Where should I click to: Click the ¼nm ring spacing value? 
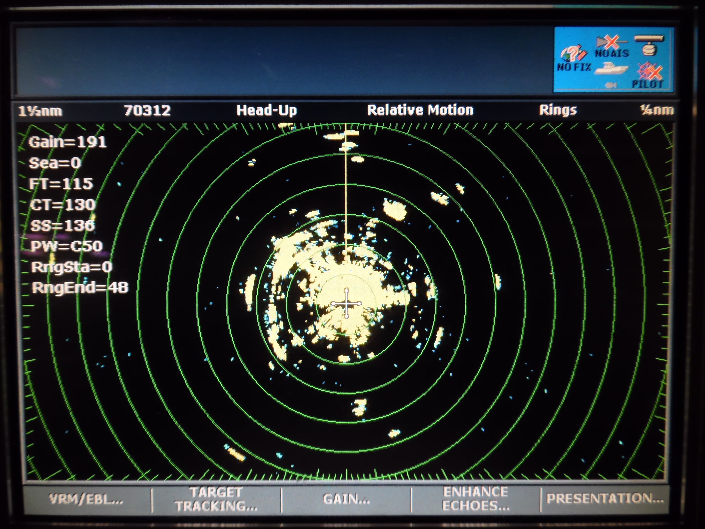tap(657, 110)
